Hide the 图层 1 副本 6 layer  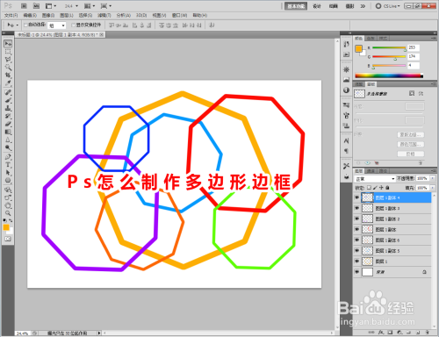(x=356, y=240)
